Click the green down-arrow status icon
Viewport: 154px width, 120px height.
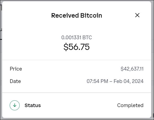(x=15, y=105)
